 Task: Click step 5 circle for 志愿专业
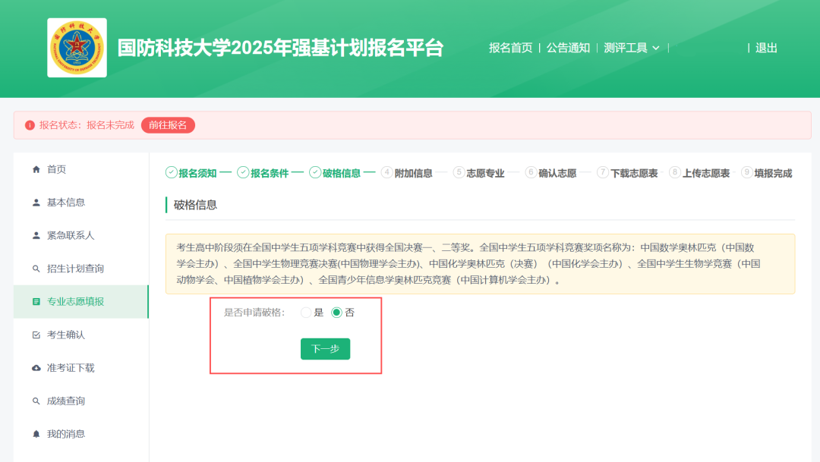click(x=459, y=172)
